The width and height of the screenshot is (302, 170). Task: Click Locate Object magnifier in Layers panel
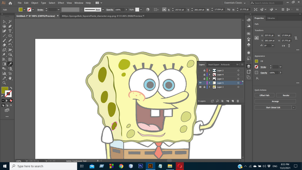[x=218, y=101]
